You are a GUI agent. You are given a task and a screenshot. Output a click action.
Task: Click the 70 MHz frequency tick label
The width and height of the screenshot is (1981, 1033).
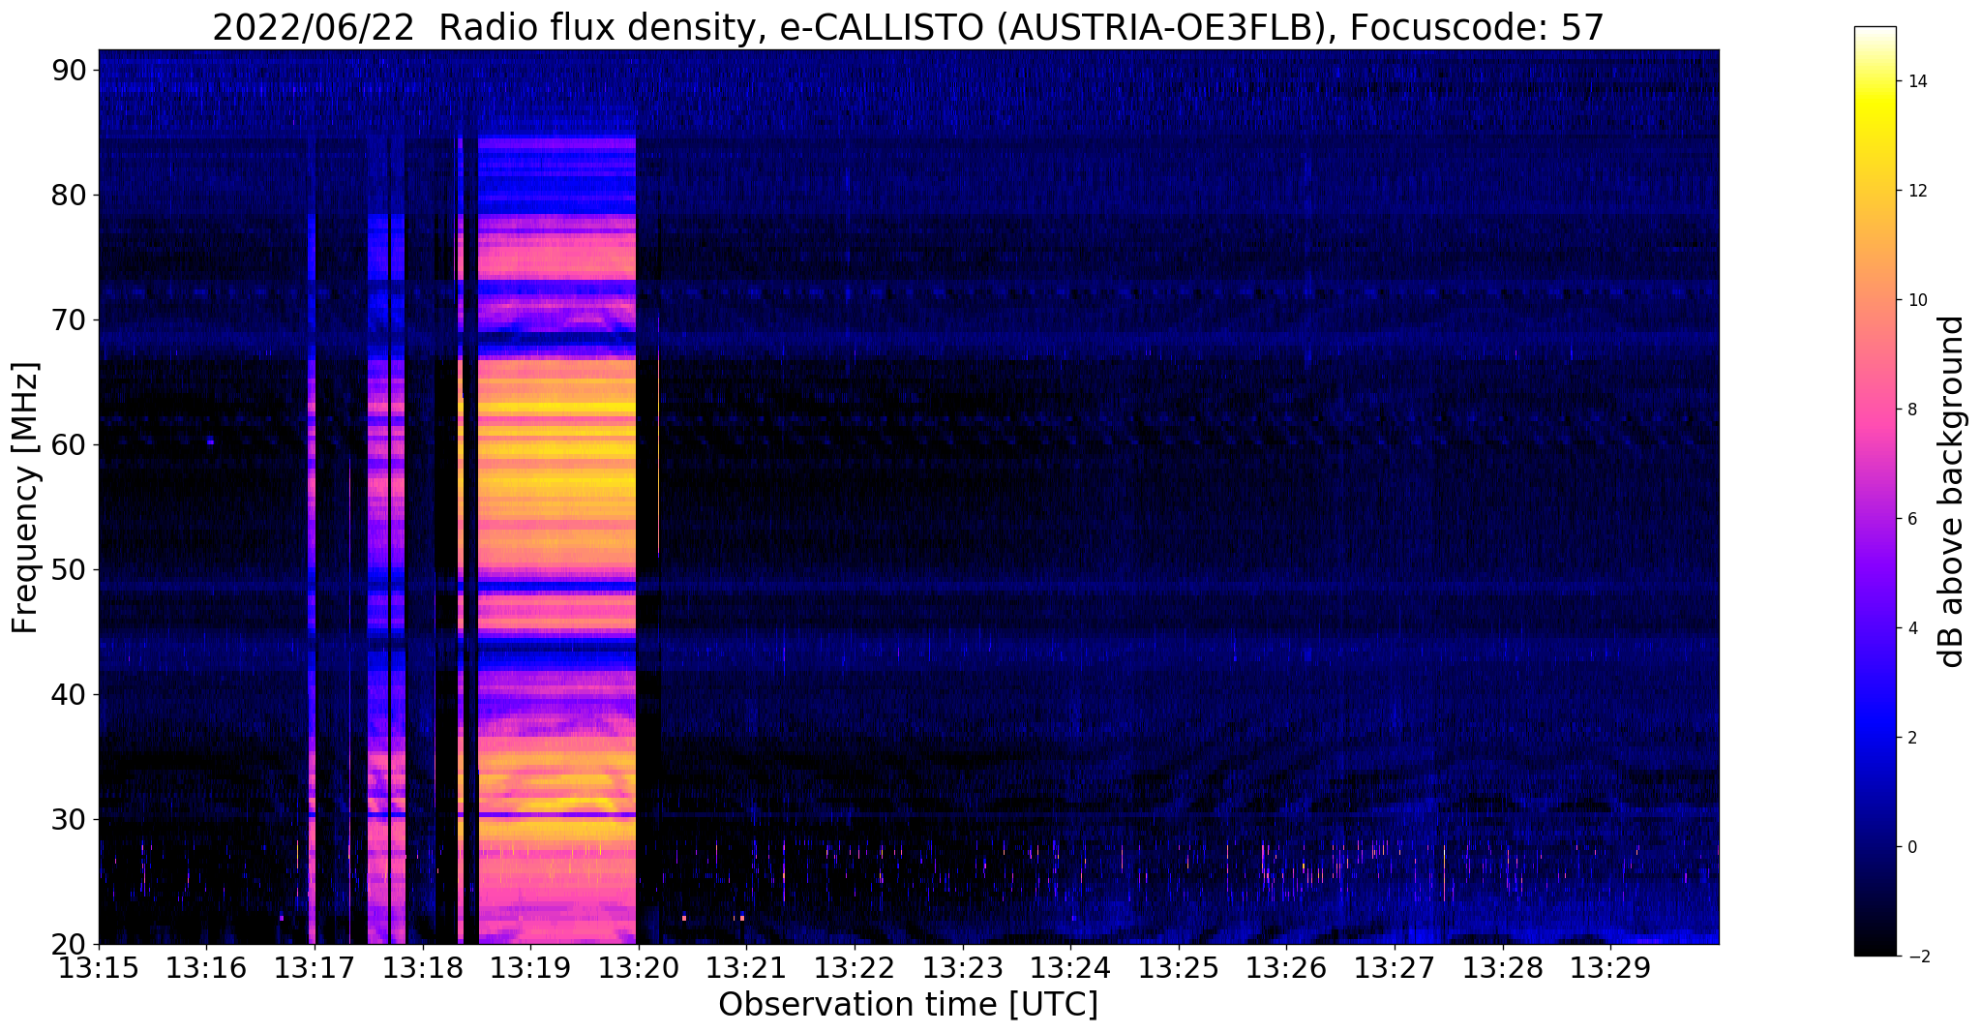pyautogui.click(x=69, y=319)
